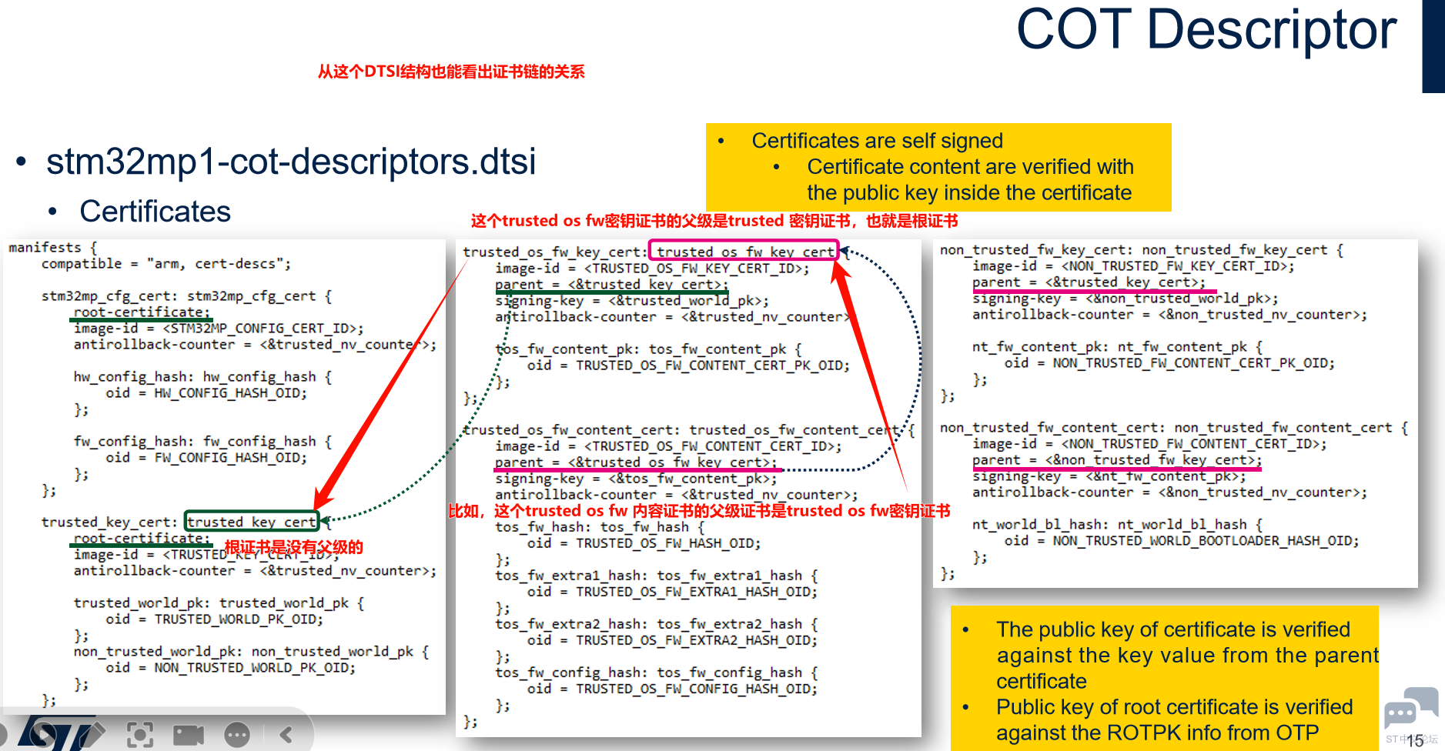This screenshot has height=751, width=1445.
Task: Click the play button in the bottom toolbar
Action: [x=43, y=735]
